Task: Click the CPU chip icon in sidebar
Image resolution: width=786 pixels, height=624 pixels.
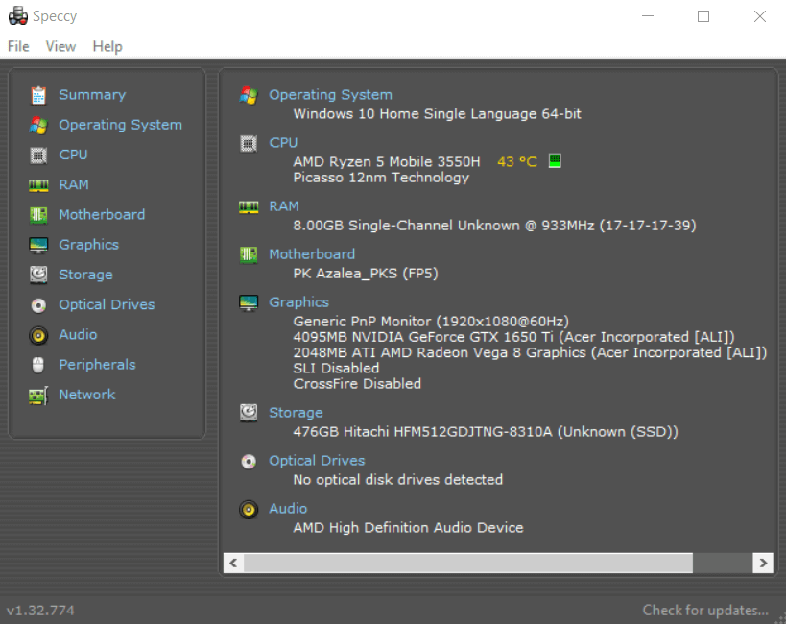Action: click(x=38, y=156)
